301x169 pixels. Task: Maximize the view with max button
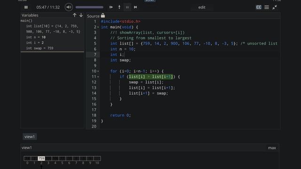pos(272,148)
